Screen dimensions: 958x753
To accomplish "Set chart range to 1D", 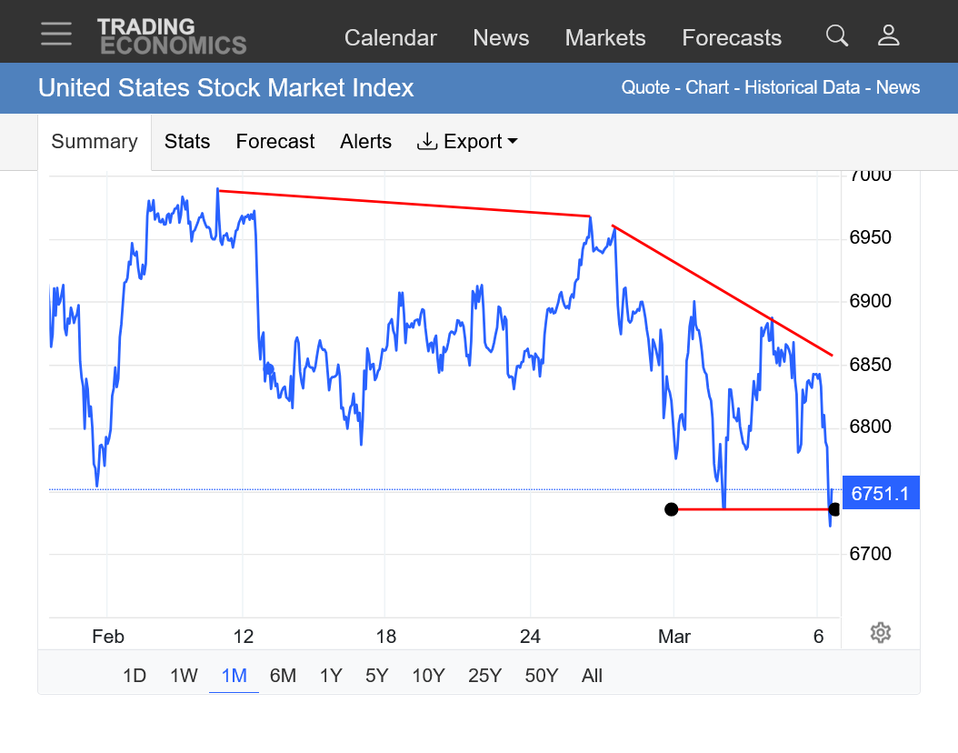I will (x=135, y=676).
